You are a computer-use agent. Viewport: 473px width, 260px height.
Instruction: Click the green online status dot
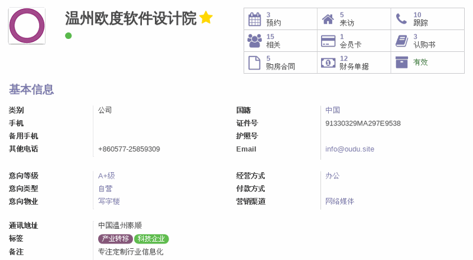coord(69,36)
